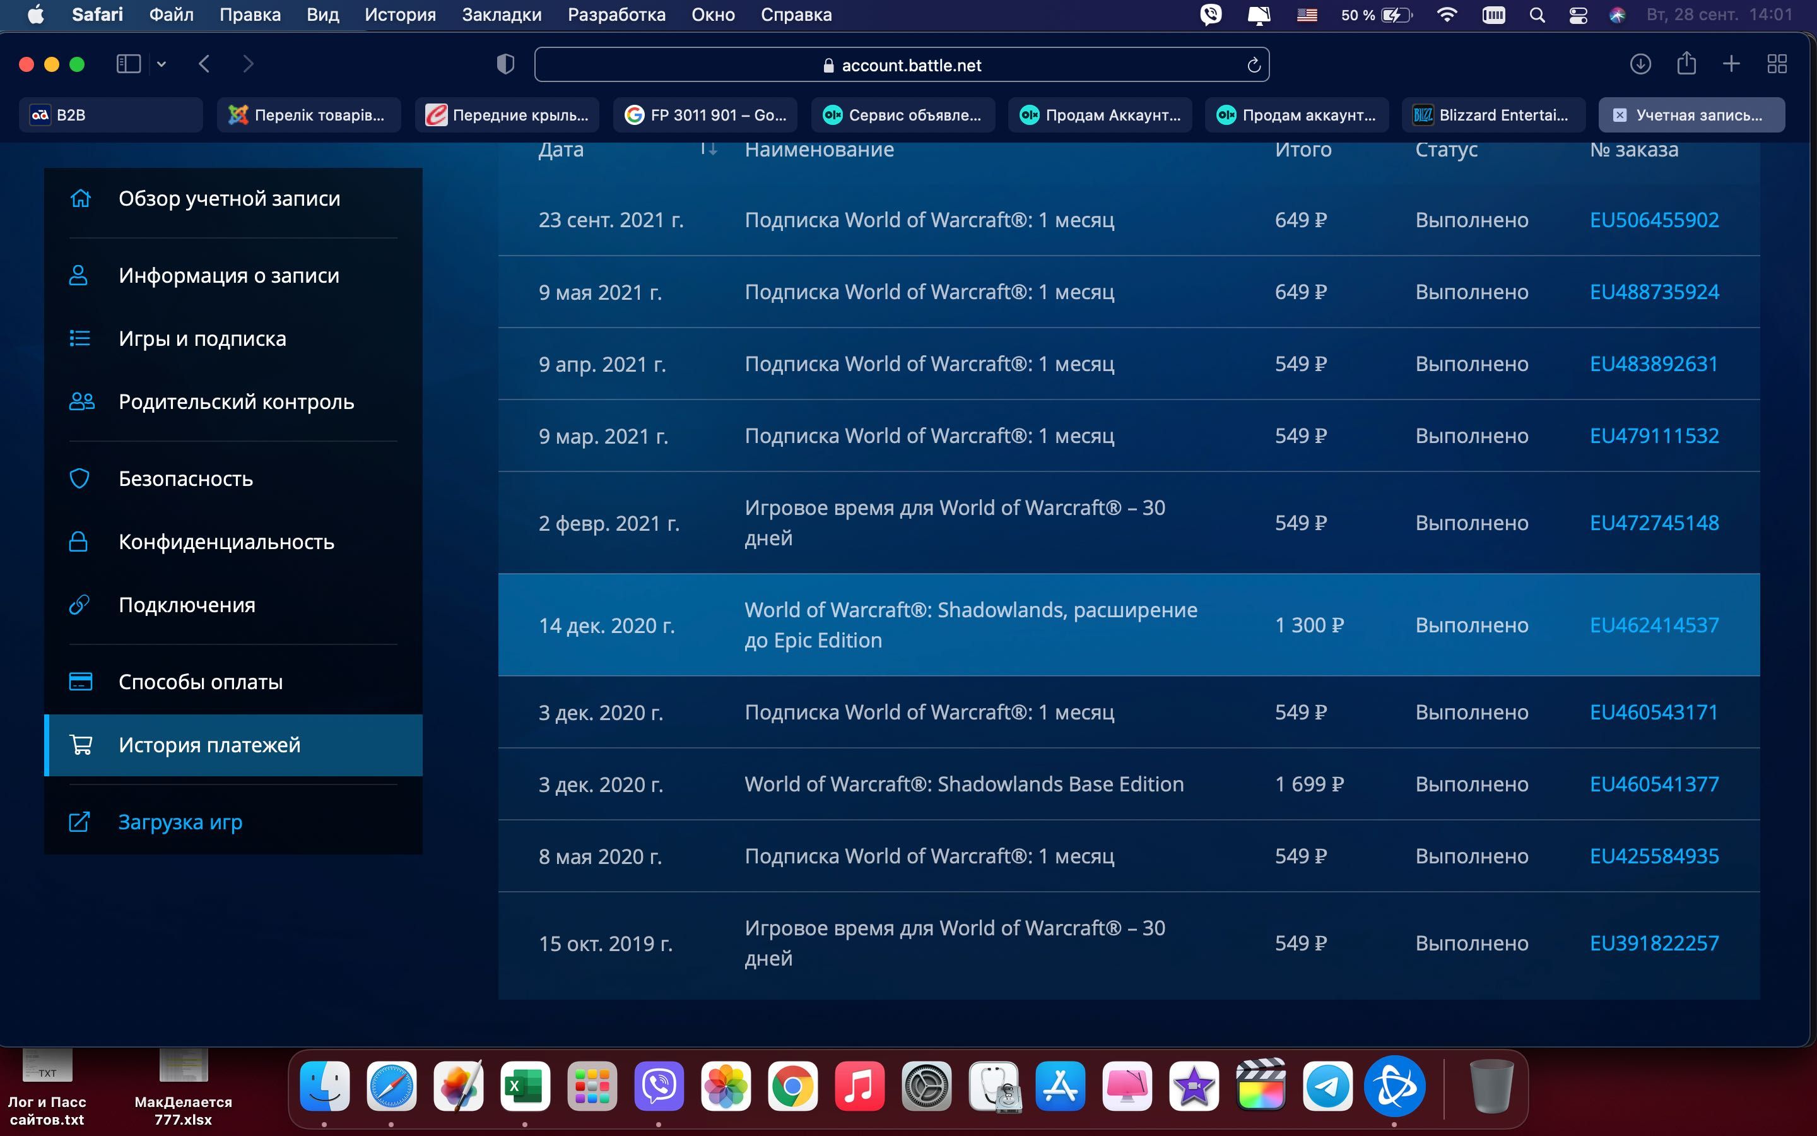Click the chain icon beside Подключения
The image size is (1817, 1136).
pyautogui.click(x=79, y=605)
